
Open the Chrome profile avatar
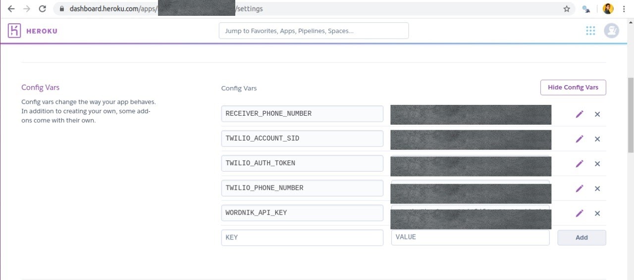pos(608,9)
